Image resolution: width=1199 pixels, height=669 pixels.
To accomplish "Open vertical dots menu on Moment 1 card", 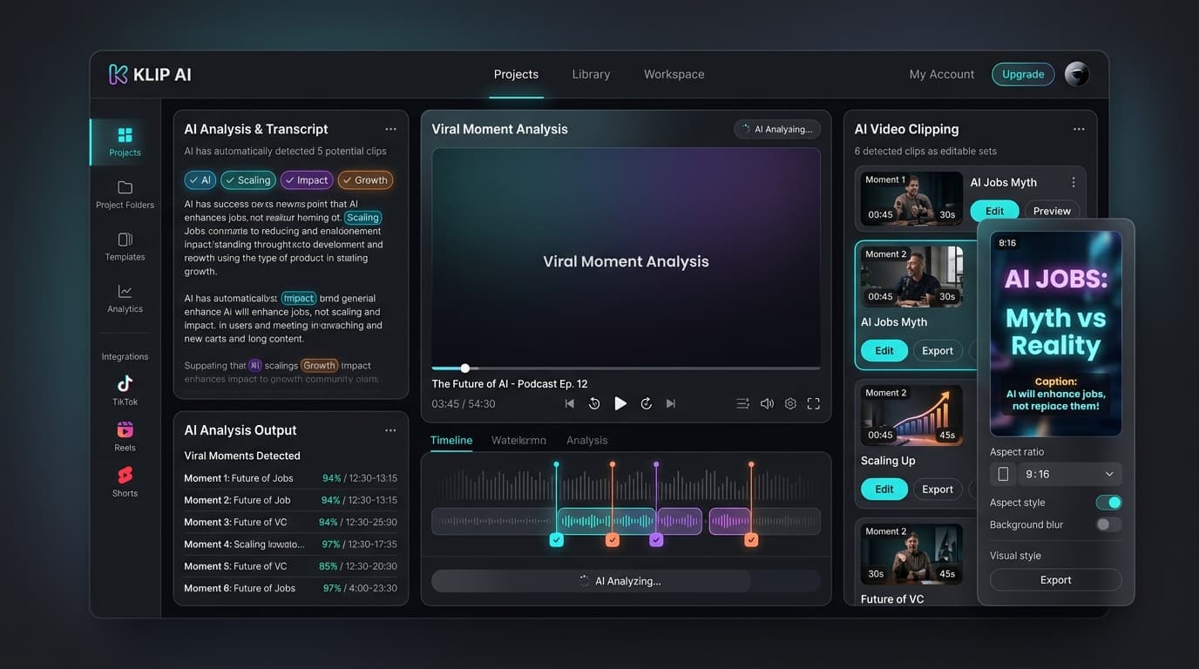I will coord(1074,182).
